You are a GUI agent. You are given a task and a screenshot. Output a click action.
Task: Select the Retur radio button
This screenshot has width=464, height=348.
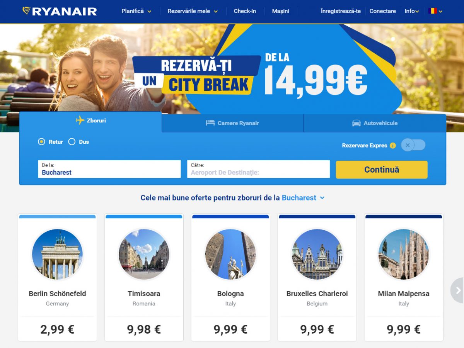click(x=41, y=142)
